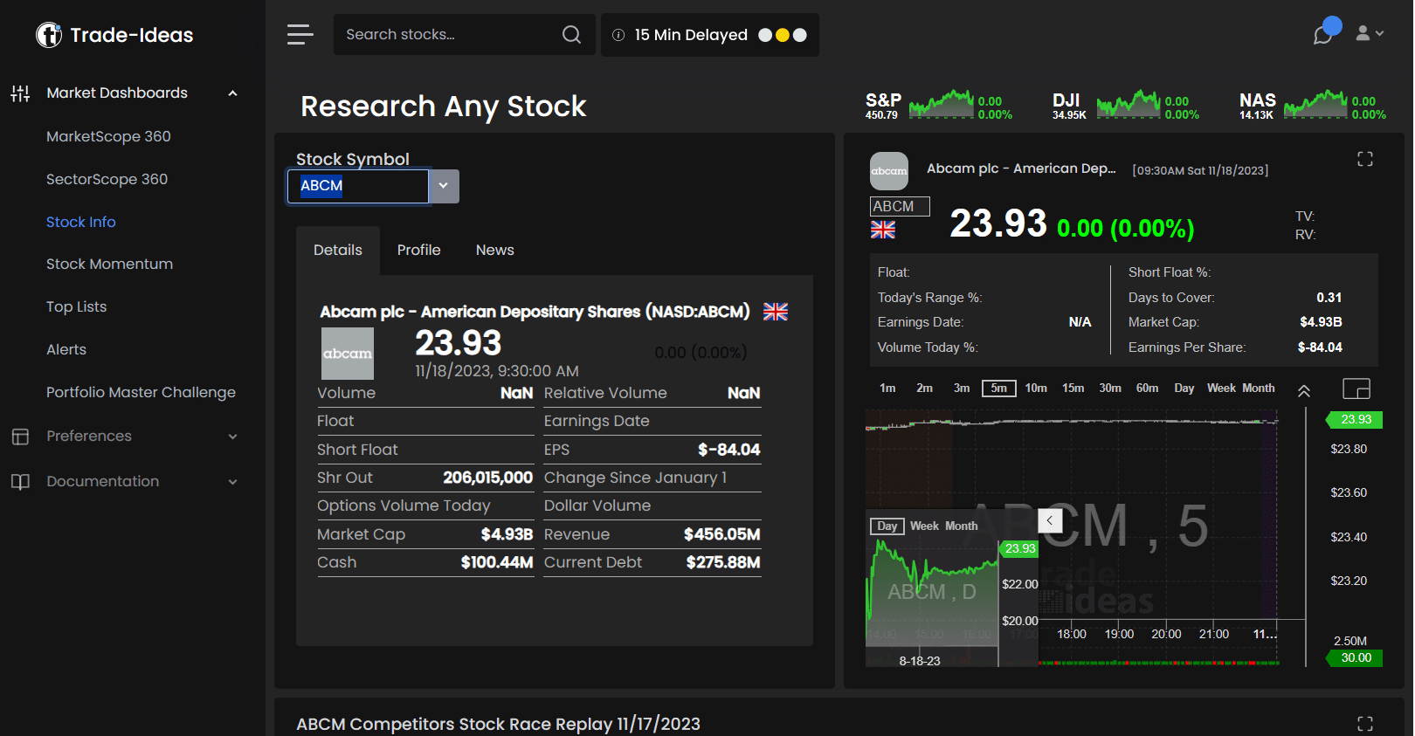This screenshot has height=736, width=1415.
Task: Select the 2m chart timeframe
Action: (x=924, y=389)
